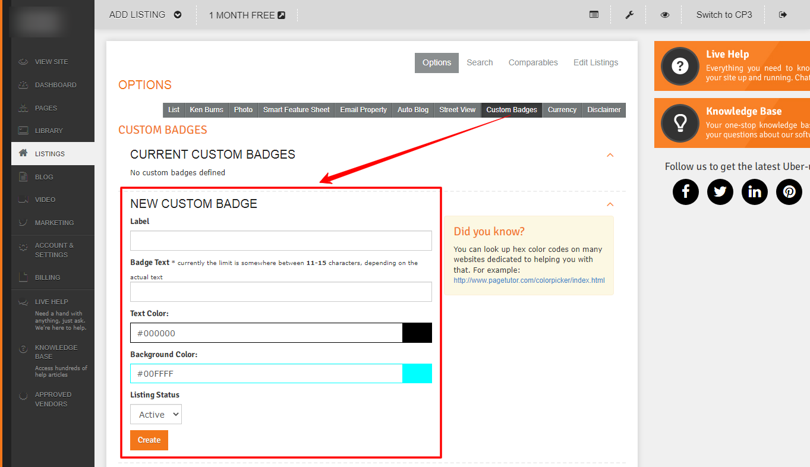Viewport: 810px width, 467px height.
Task: Click the Live Help question mark icon
Action: tap(680, 66)
